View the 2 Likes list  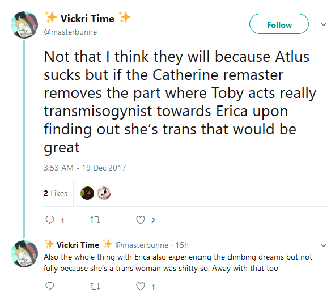tap(56, 193)
